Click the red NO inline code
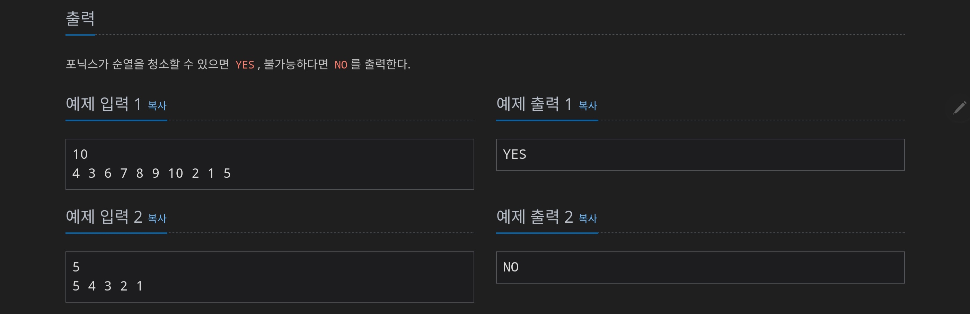 [x=341, y=65]
